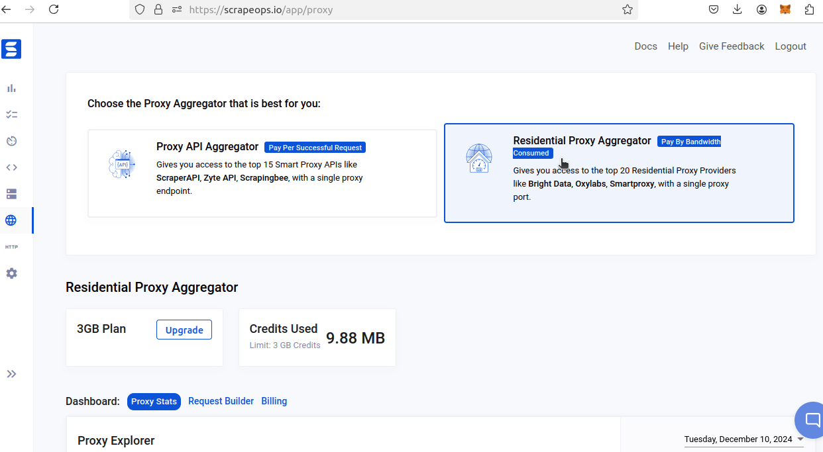
Task: Open the dashboard bar-chart icon in sidebar
Action: point(11,88)
